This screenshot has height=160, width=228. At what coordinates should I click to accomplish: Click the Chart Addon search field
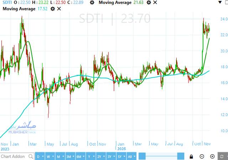tap(13, 156)
